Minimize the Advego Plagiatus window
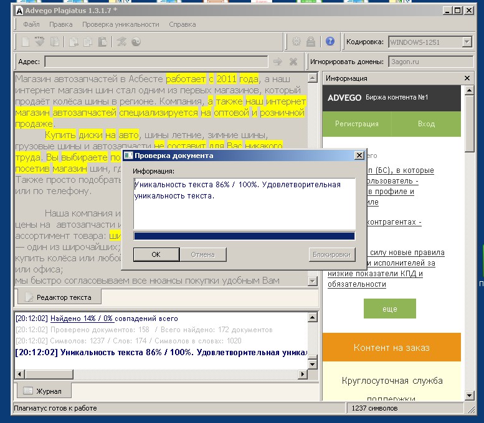The height and width of the screenshot is (423, 484). (x=448, y=10)
